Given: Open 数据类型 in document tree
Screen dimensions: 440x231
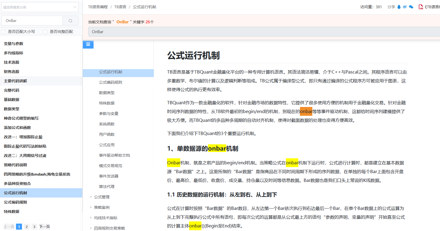Looking at the screenshot, I should (107, 93).
